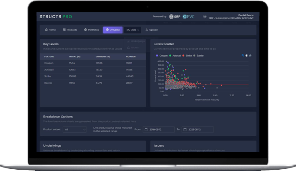
Task: Click the Product subset label
Action: click(52, 129)
